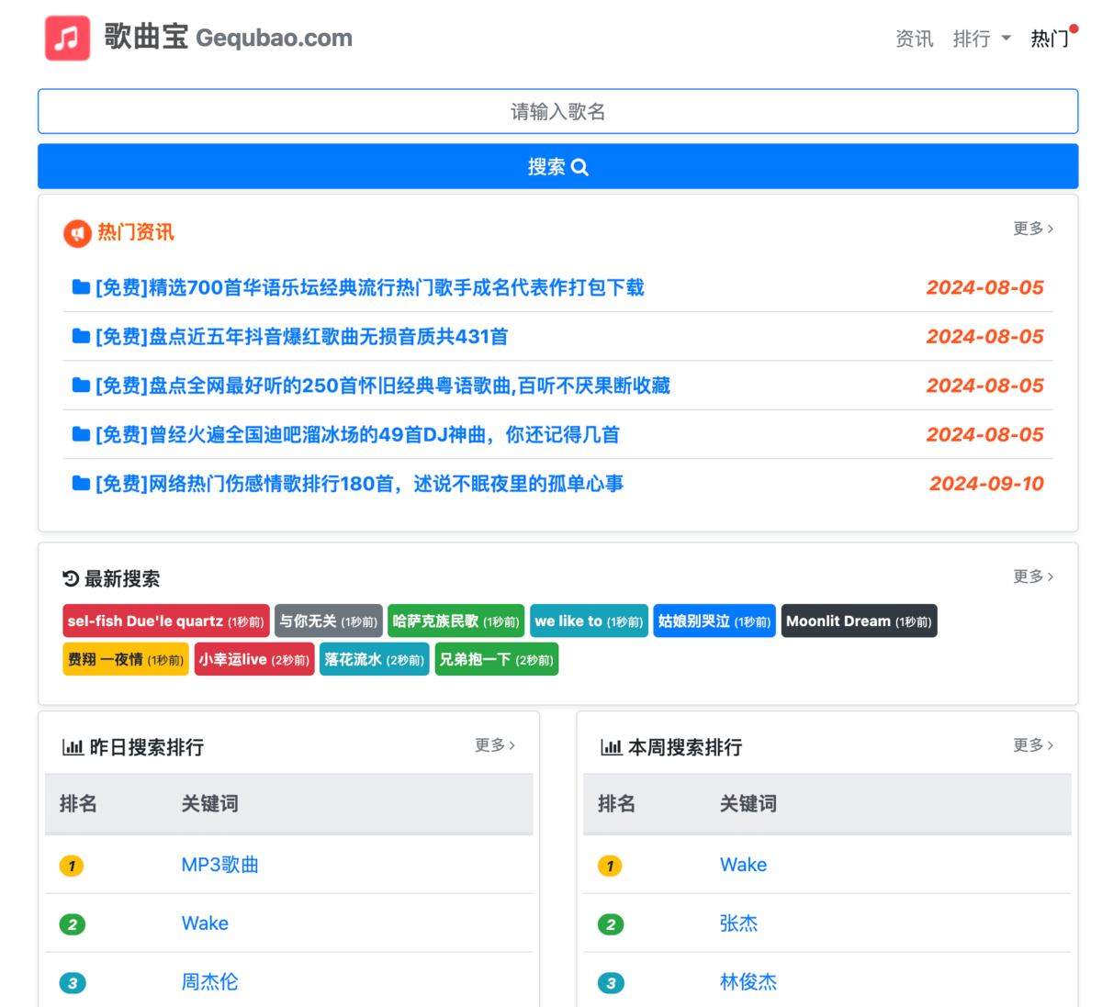Select the Moonlit Dream search tag
Viewport: 1102px width, 1007px height.
[858, 621]
